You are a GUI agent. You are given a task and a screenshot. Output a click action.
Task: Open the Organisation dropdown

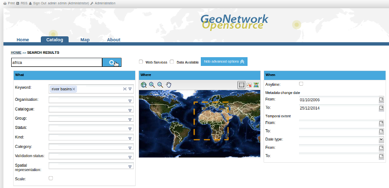click(x=130, y=101)
